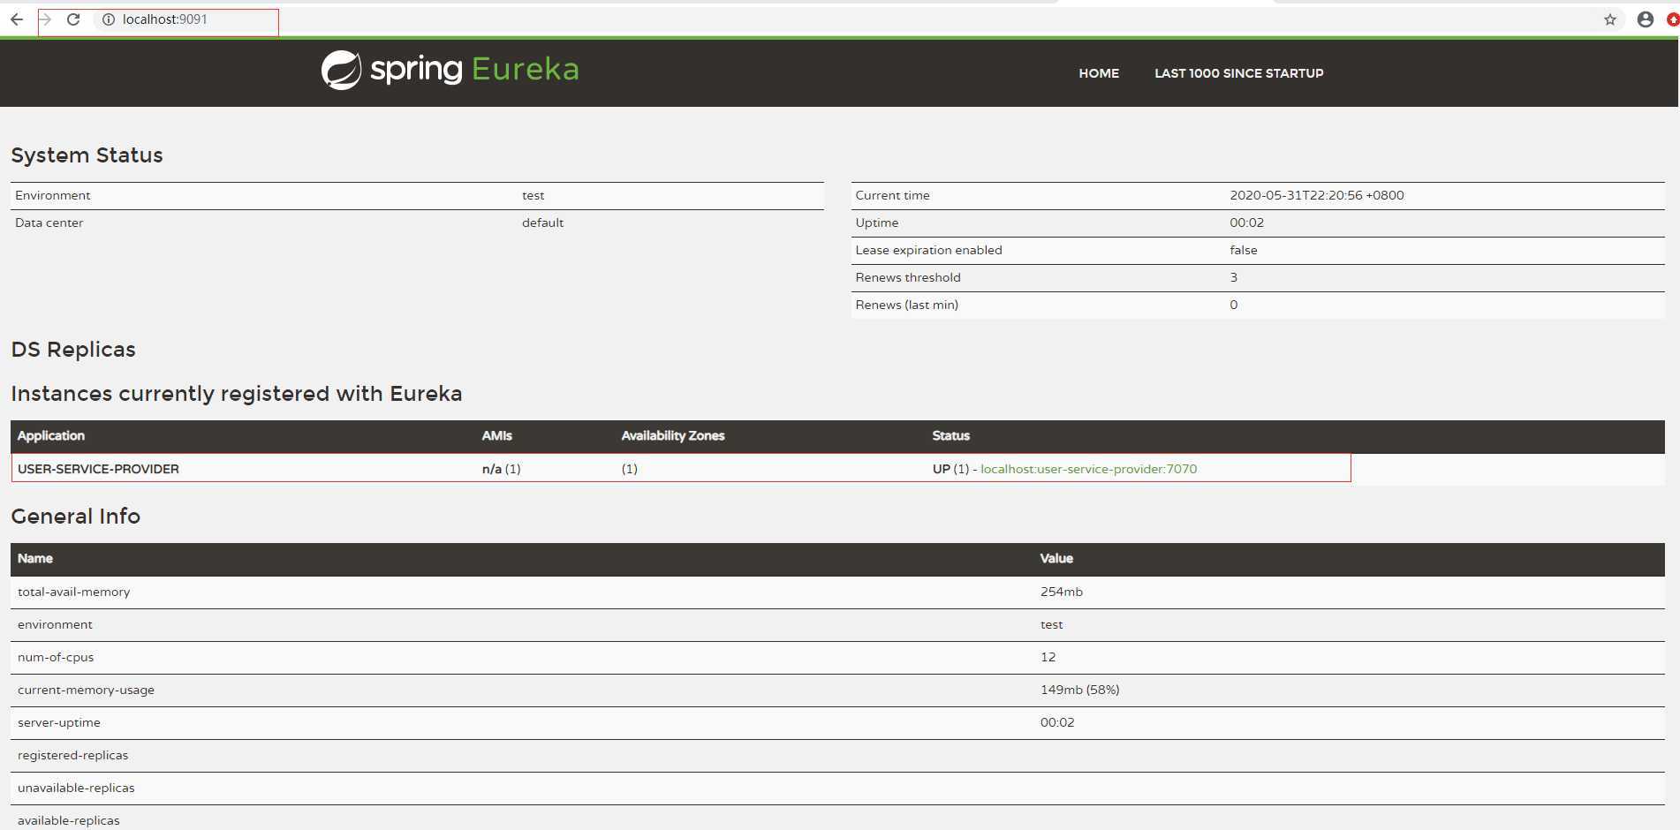
Task: Select the available-replicas row name
Action: click(68, 820)
